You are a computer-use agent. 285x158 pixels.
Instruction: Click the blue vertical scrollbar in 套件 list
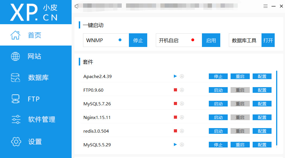coord(276,108)
